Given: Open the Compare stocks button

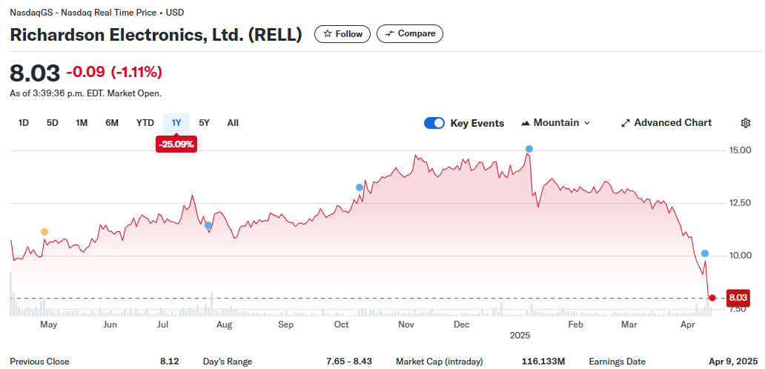Looking at the screenshot, I should [410, 33].
